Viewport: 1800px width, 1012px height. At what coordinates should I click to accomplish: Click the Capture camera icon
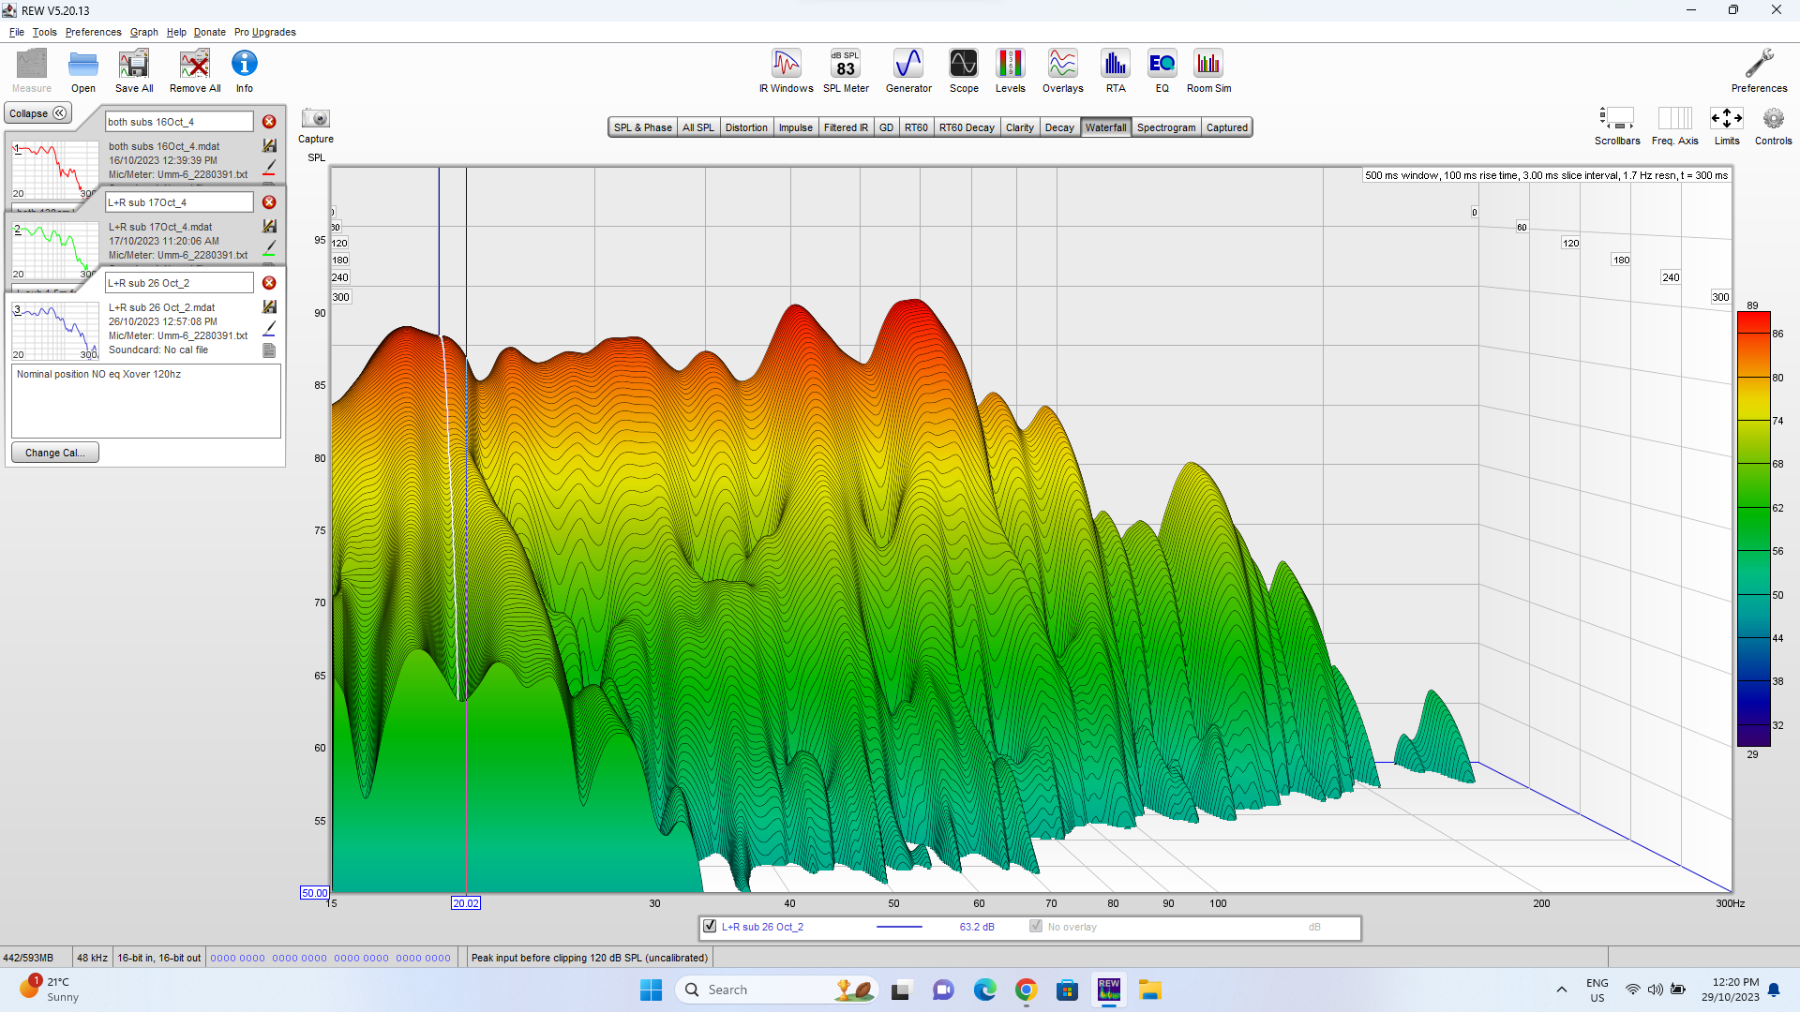point(316,119)
